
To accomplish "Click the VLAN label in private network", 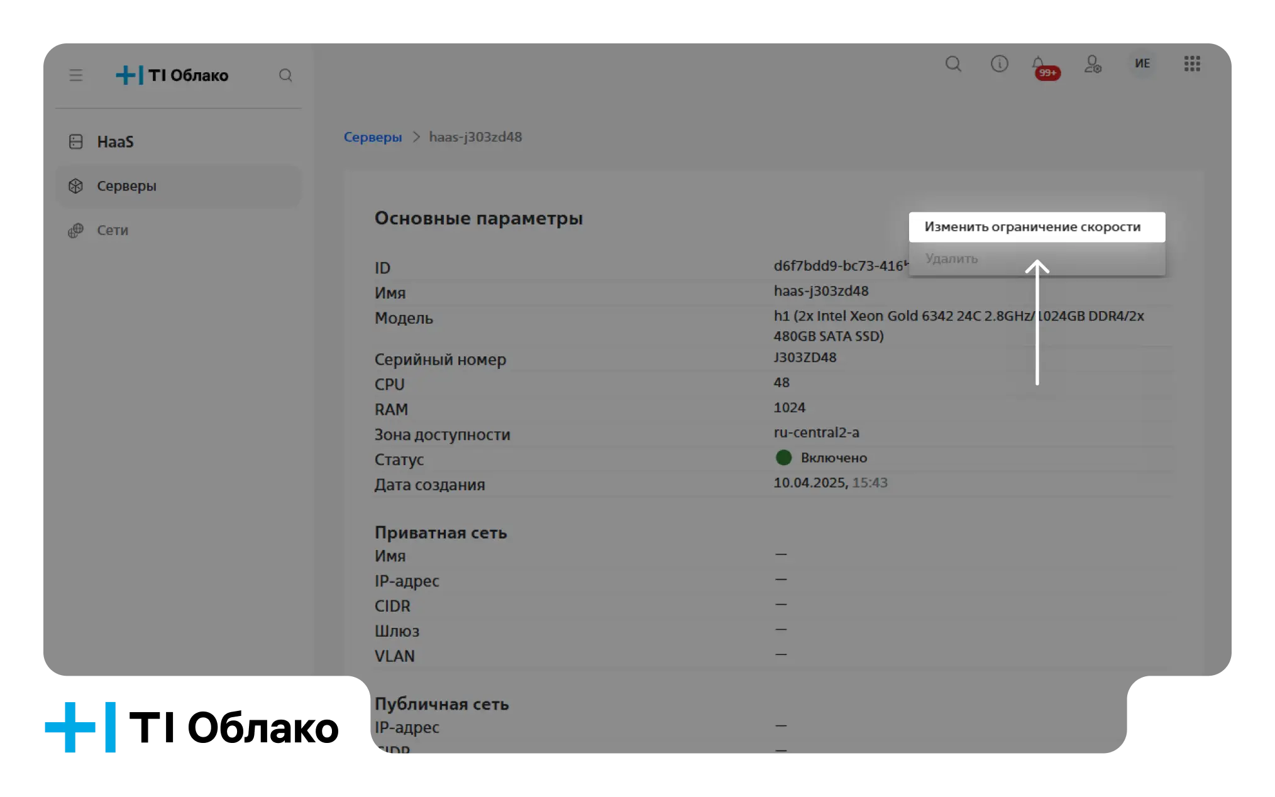I will (x=395, y=656).
